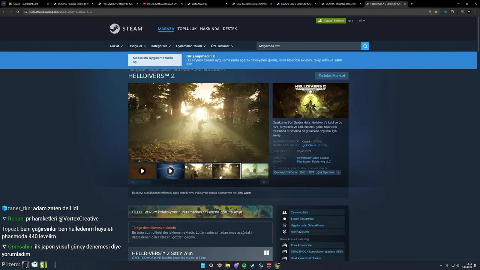Play the second trailer video thumbnail

click(171, 171)
